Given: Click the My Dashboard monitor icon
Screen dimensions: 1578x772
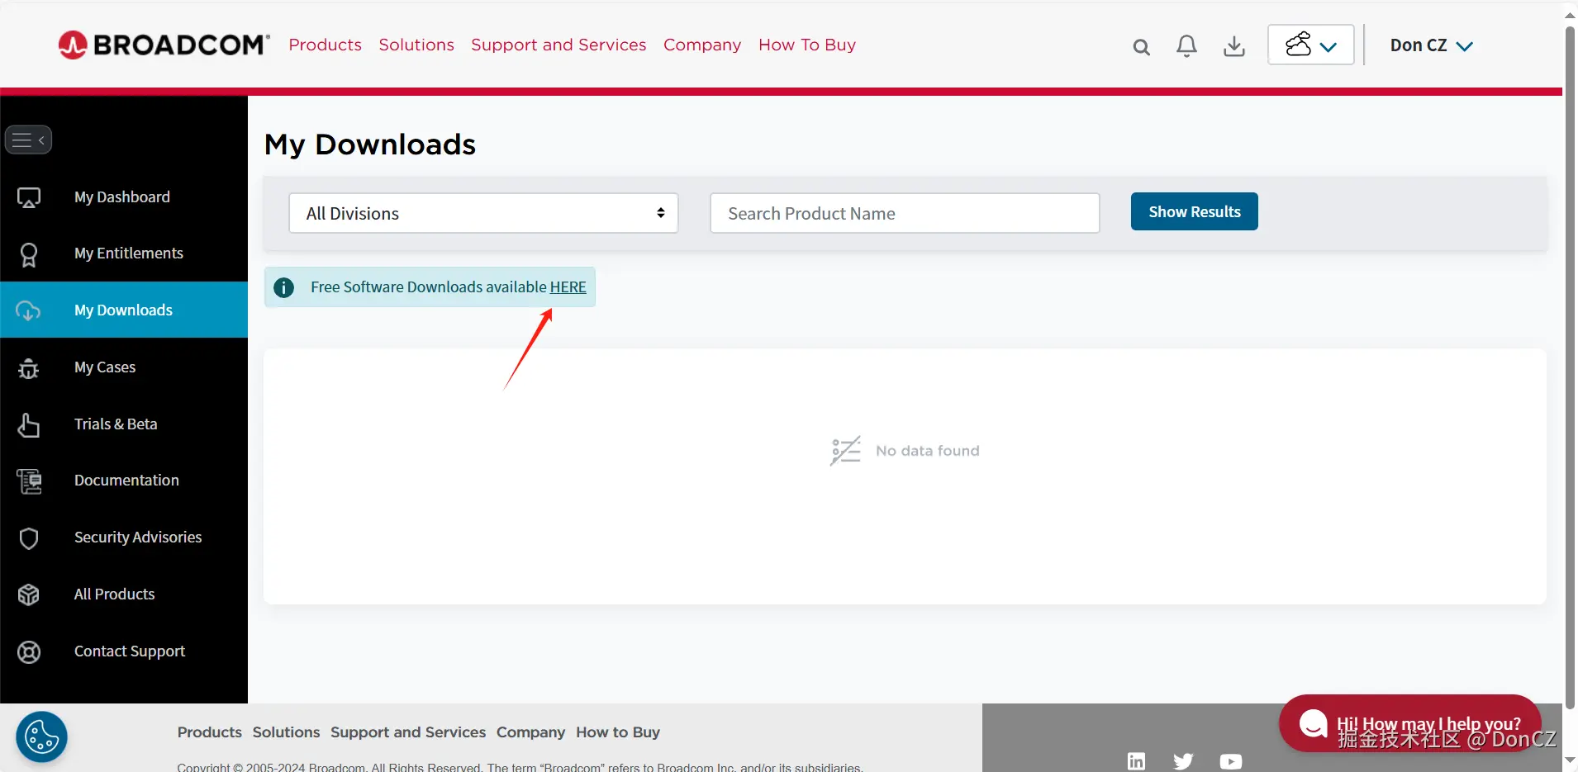Looking at the screenshot, I should [x=29, y=197].
